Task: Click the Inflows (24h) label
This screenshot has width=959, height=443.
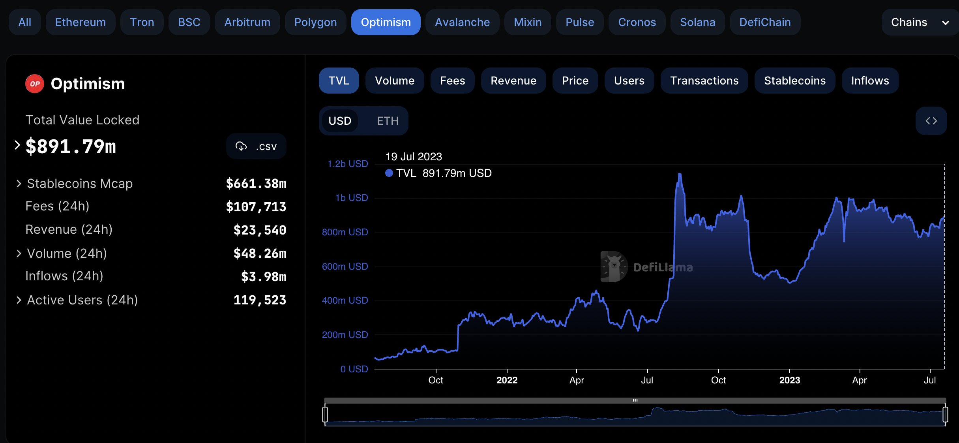Action: pyautogui.click(x=64, y=276)
